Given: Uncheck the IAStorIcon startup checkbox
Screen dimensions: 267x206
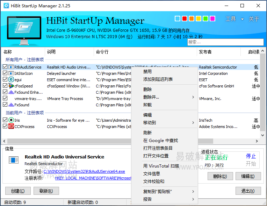Looking at the screenshot, I should point(5,73).
